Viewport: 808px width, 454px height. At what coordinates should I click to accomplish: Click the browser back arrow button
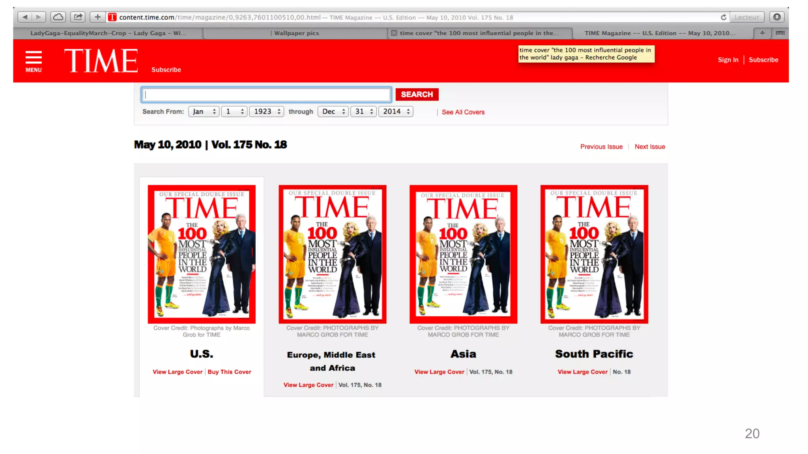(25, 17)
